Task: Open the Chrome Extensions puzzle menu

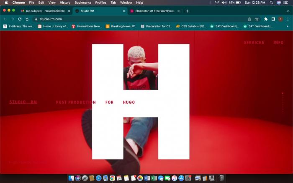Action: 266,19
